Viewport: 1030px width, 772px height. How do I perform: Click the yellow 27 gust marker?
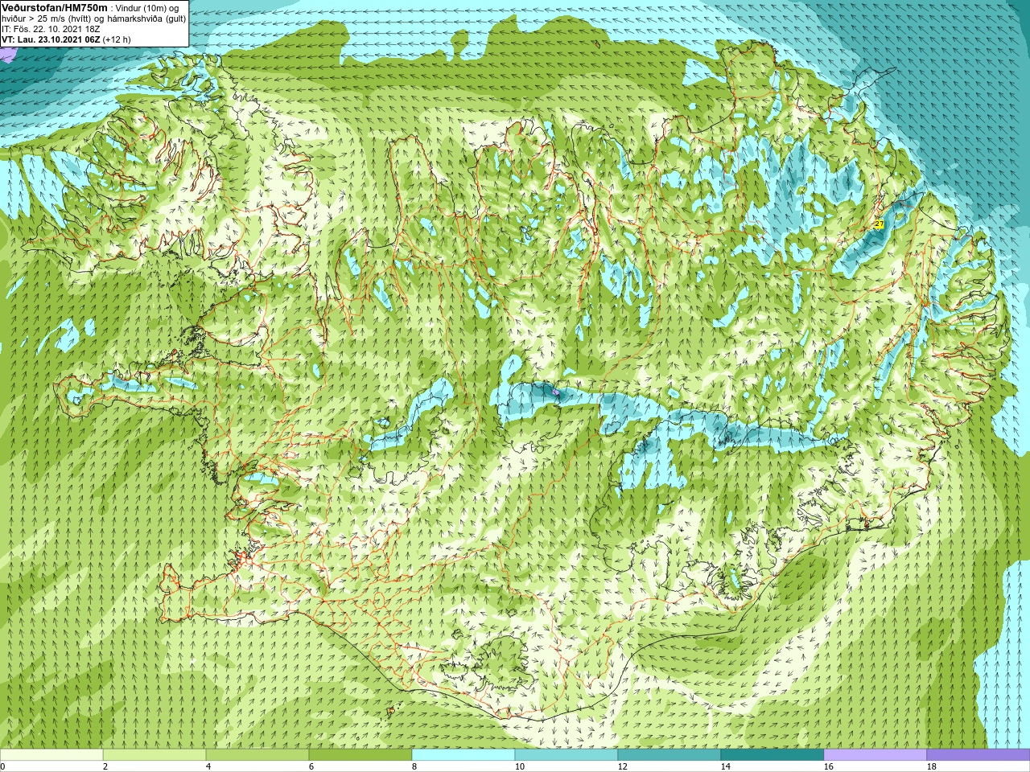pyautogui.click(x=879, y=224)
